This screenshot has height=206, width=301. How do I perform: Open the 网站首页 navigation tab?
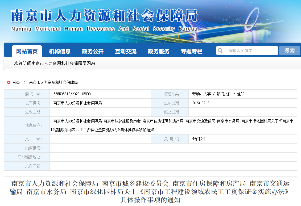(x=27, y=51)
